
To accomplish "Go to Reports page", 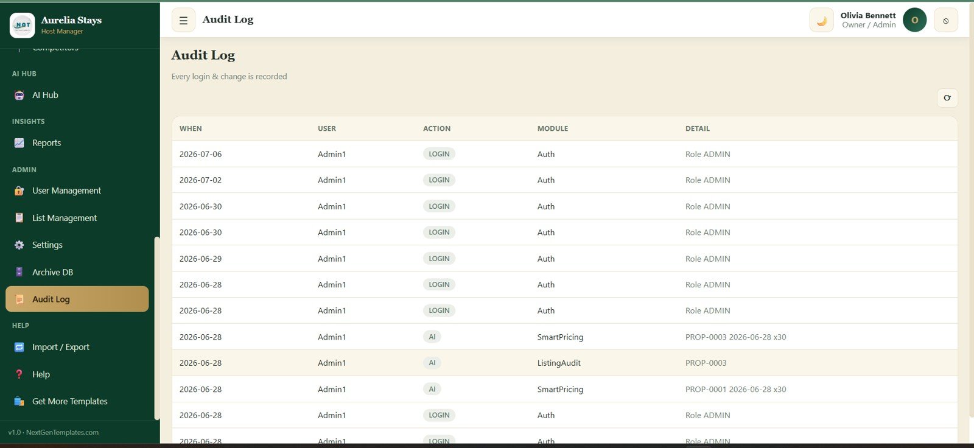I will [77, 143].
